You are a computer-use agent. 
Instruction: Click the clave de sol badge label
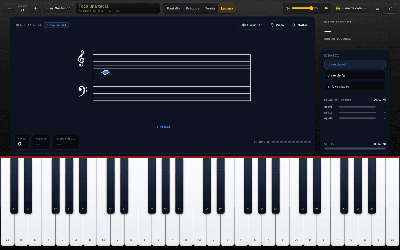56,25
